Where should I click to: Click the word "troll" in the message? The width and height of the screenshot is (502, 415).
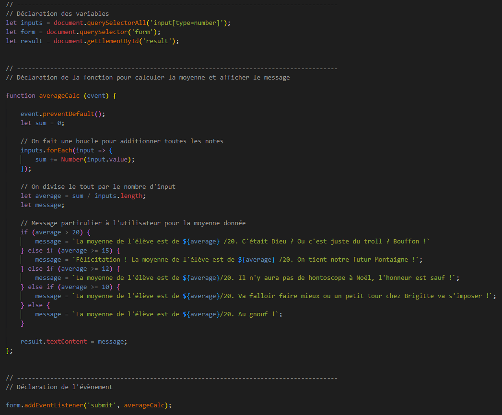point(373,241)
